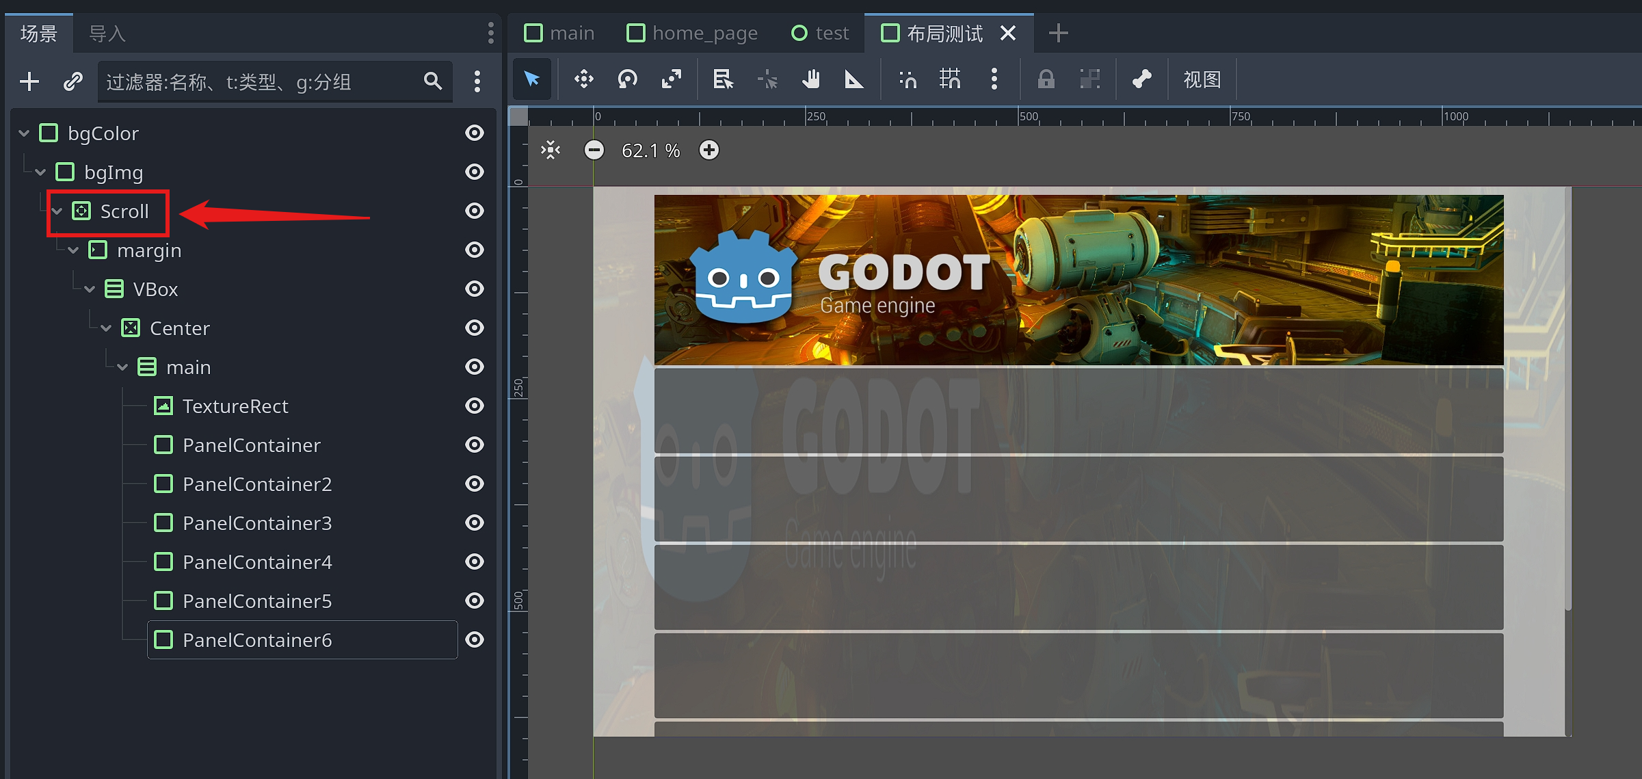The width and height of the screenshot is (1642, 779).
Task: Lock the selected node with padlock icon
Action: tap(1046, 80)
